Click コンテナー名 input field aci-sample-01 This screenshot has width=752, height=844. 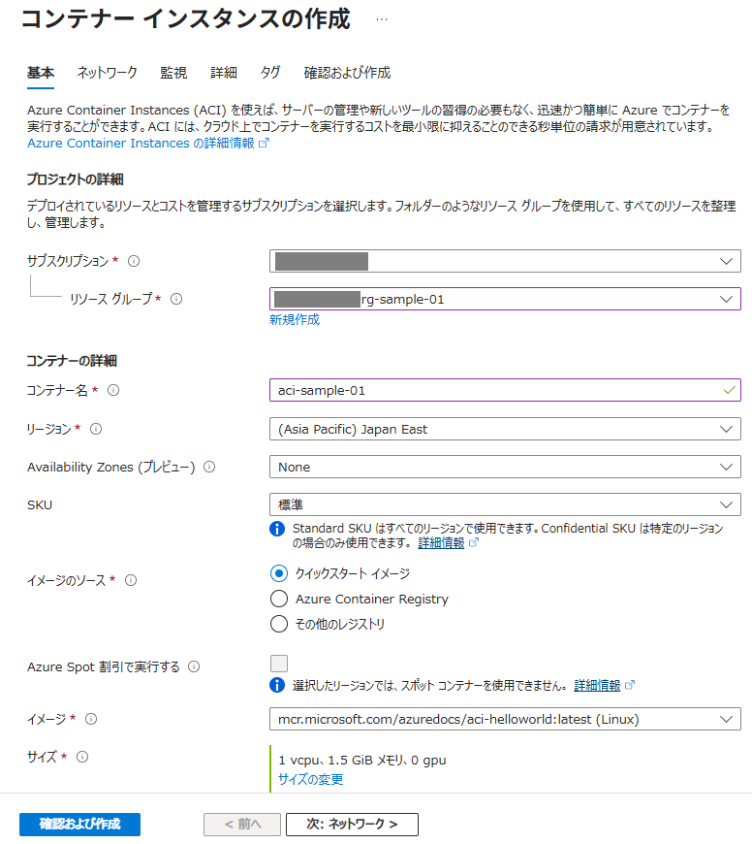point(505,390)
